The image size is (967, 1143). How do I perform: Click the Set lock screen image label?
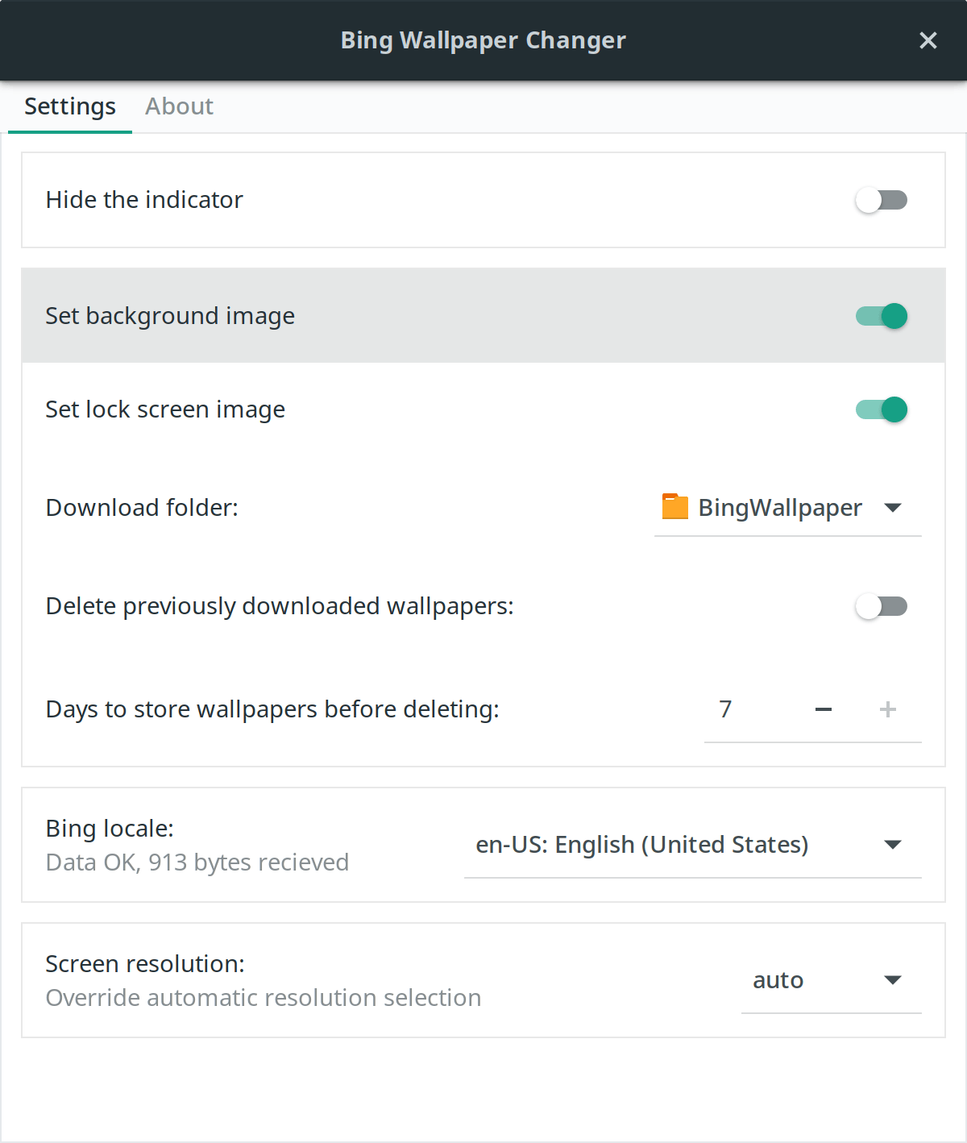point(165,409)
